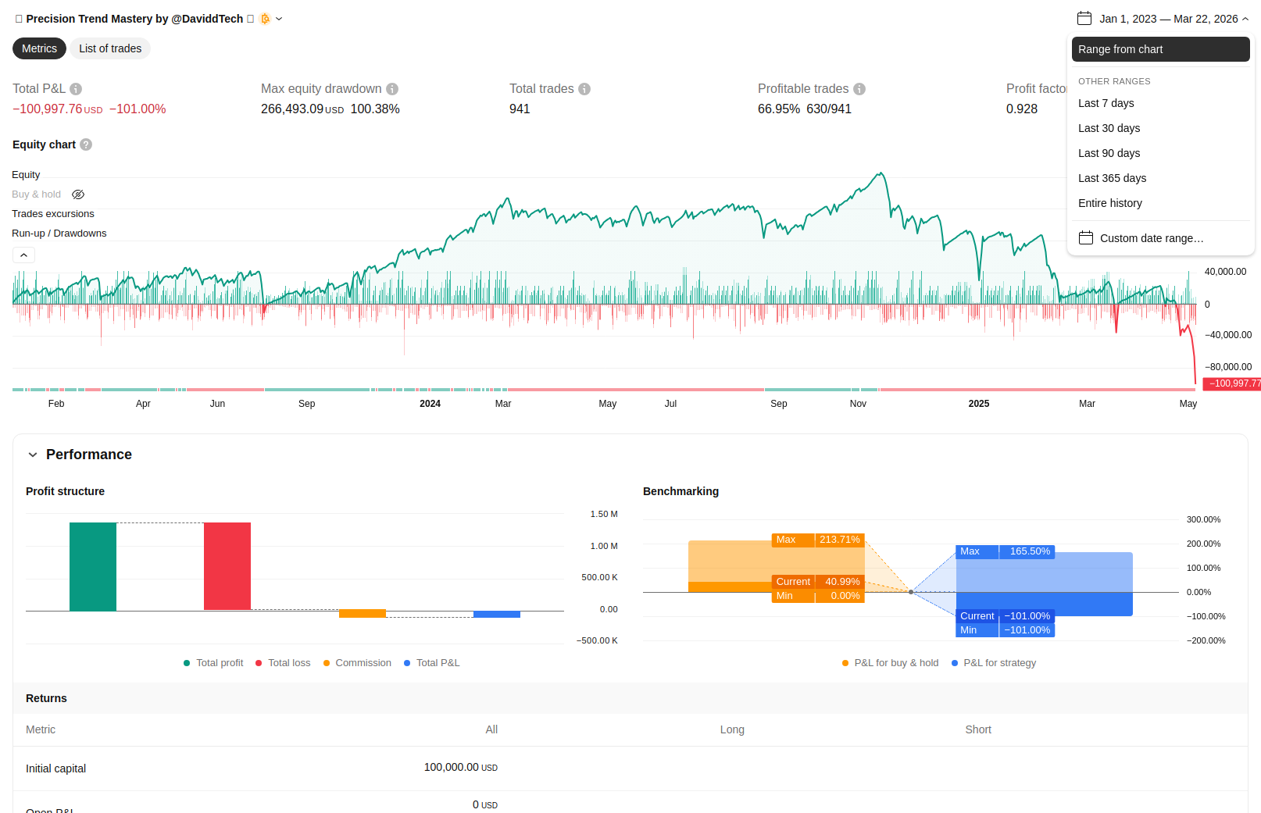Click the info icon next to Max equity drawdown
The height and width of the screenshot is (813, 1261).
(392, 89)
